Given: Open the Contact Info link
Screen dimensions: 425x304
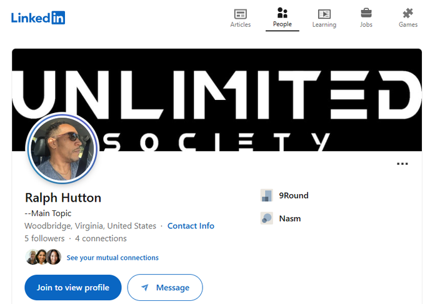Looking at the screenshot, I should point(191,226).
